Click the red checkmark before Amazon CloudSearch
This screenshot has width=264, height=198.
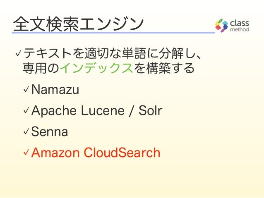point(26,153)
